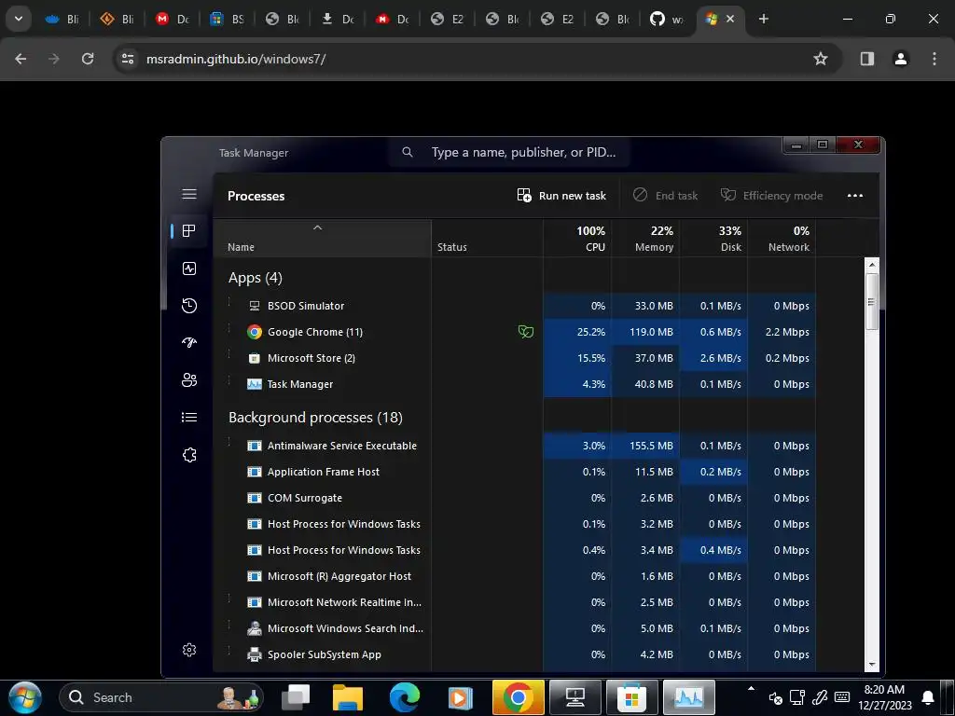Open the Task Manager hamburger navigation menu
The width and height of the screenshot is (955, 716).
188,194
